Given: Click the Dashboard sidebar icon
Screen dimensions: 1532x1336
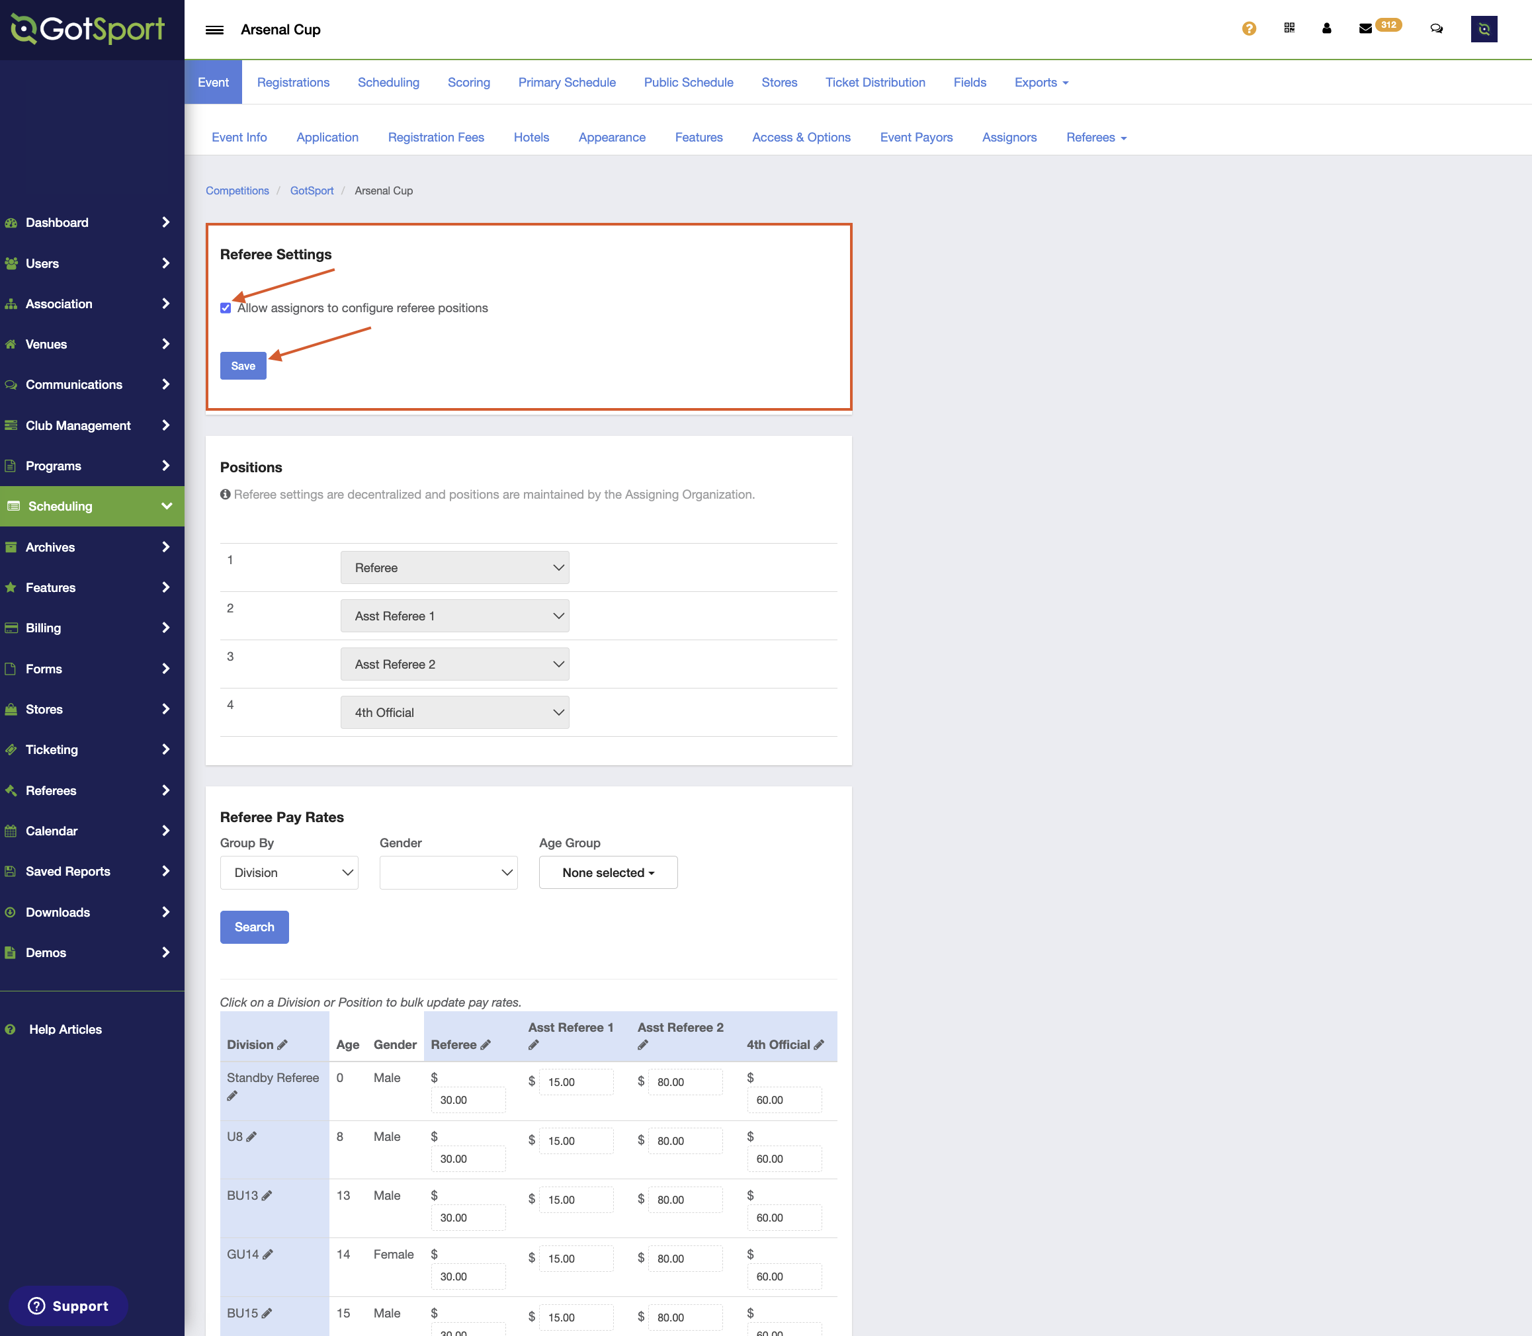Looking at the screenshot, I should pyautogui.click(x=11, y=223).
